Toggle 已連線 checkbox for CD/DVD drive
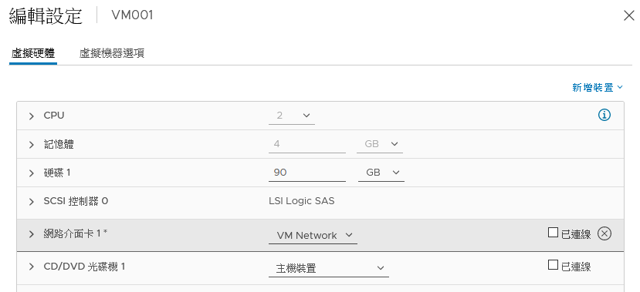 (x=553, y=265)
